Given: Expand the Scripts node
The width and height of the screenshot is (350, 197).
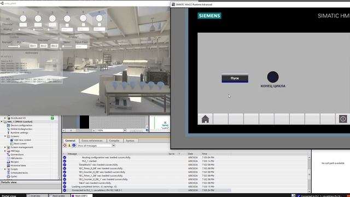Looking at the screenshot, I should point(5,169).
